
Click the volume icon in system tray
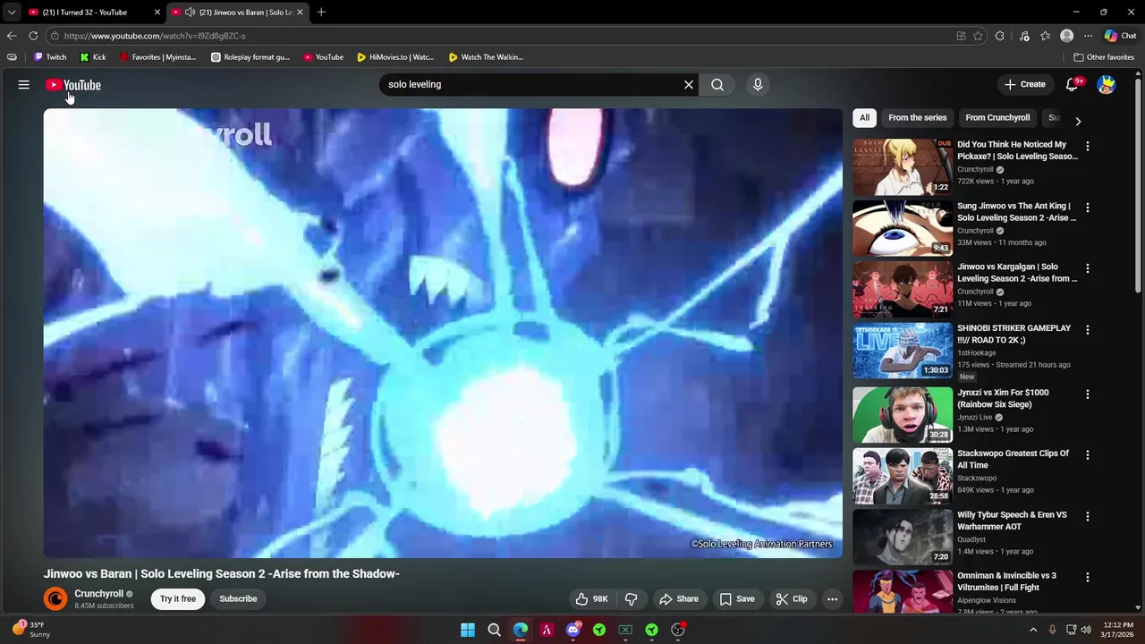(1086, 630)
